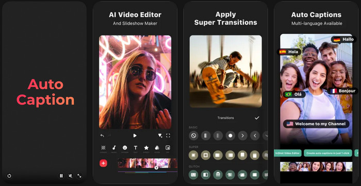The width and height of the screenshot is (361, 186).
Task: Click the Apply Super Transitions heading
Action: click(226, 19)
